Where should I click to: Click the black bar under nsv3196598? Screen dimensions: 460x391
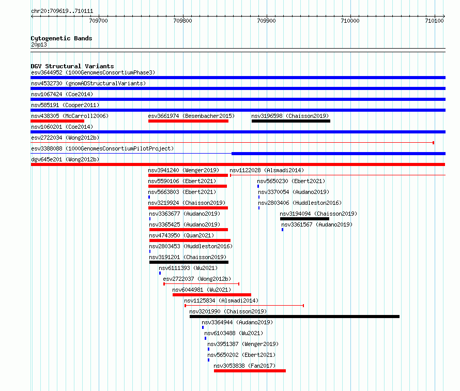(x=290, y=121)
